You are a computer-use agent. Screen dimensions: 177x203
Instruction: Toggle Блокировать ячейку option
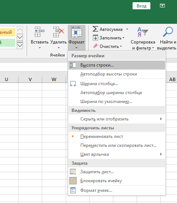[117, 181]
